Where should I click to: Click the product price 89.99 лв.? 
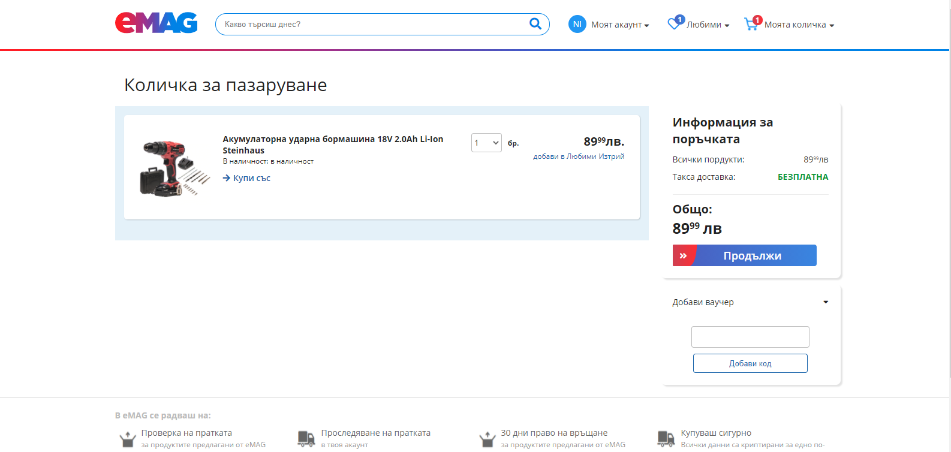604,141
